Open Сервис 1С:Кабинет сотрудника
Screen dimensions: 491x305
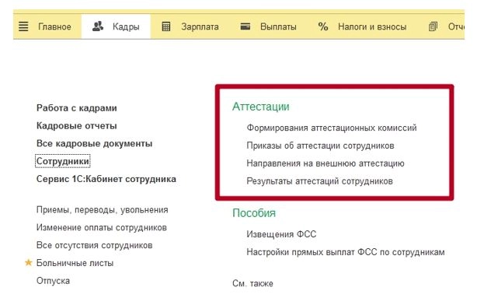pyautogui.click(x=106, y=179)
